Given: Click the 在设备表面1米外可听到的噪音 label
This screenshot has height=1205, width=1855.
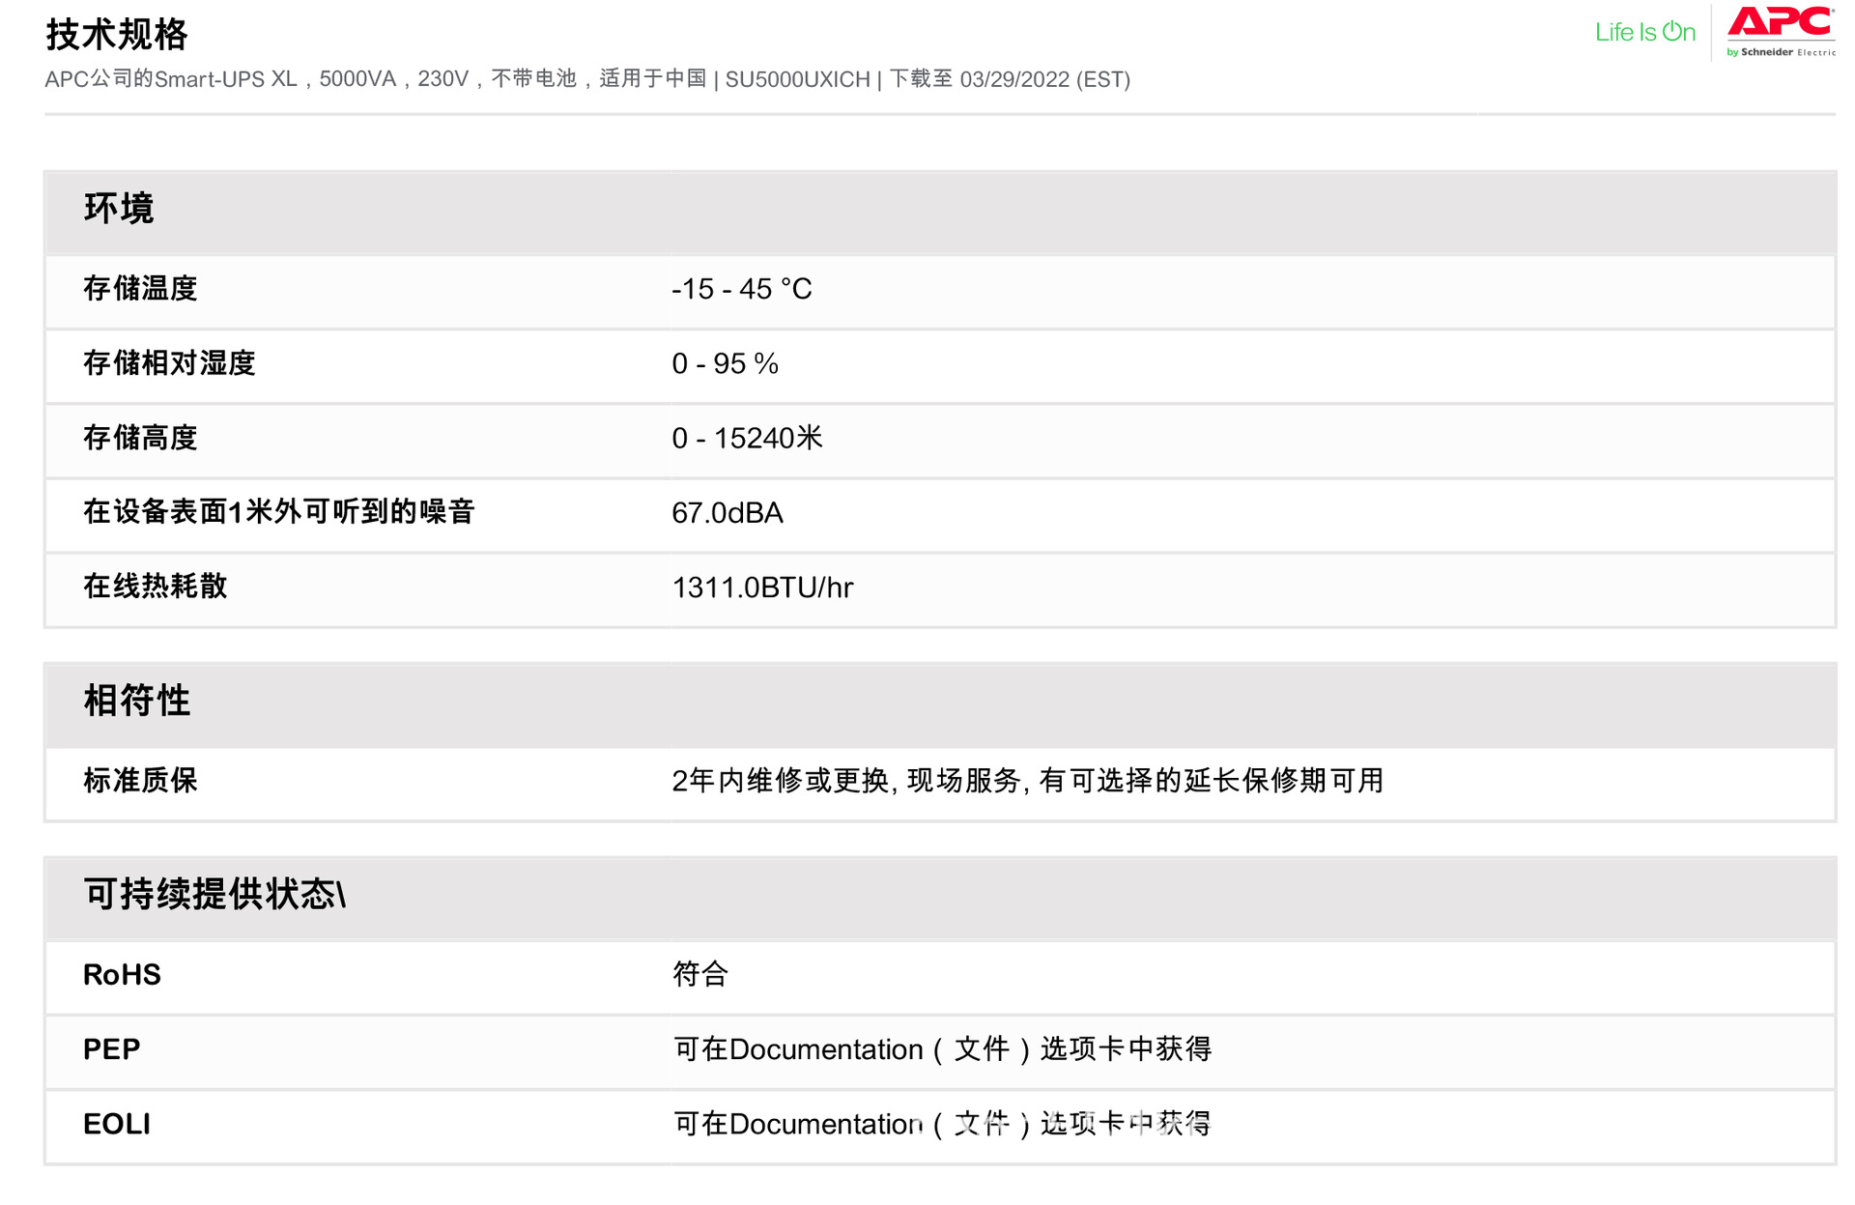Looking at the screenshot, I should [x=279, y=511].
